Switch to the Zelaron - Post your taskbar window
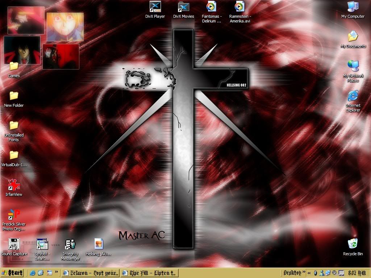The width and height of the screenshot is (371, 278). (x=91, y=273)
